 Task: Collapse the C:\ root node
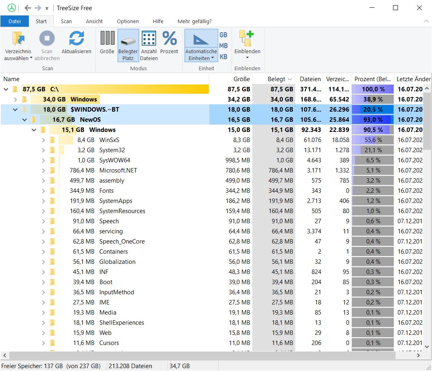tap(6, 89)
